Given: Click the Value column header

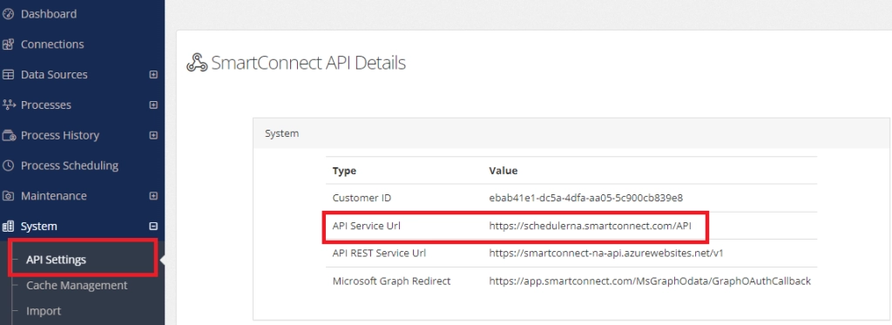Looking at the screenshot, I should (x=503, y=171).
